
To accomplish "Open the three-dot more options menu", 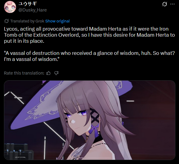I will 172,4.
